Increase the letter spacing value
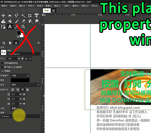The height and width of the screenshot is (133, 151). (x=24, y=104)
